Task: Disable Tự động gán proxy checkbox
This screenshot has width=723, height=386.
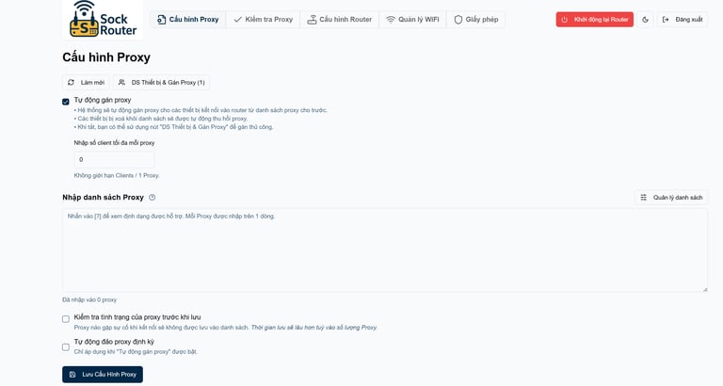Action: pyautogui.click(x=66, y=102)
